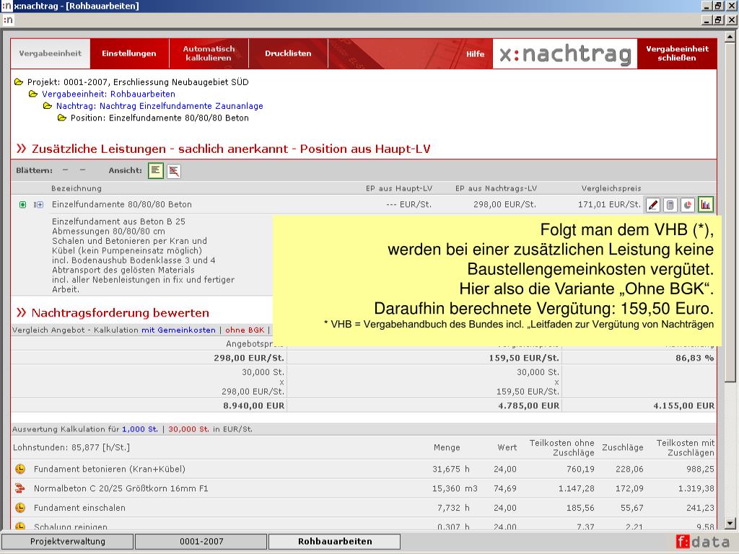Select the Ansicht view with long text
This screenshot has width=739, height=554.
(156, 170)
